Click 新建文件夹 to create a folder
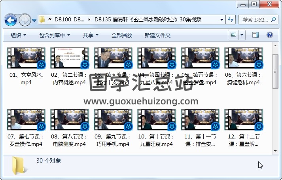This screenshot has height=180, width=282. [x=157, y=35]
